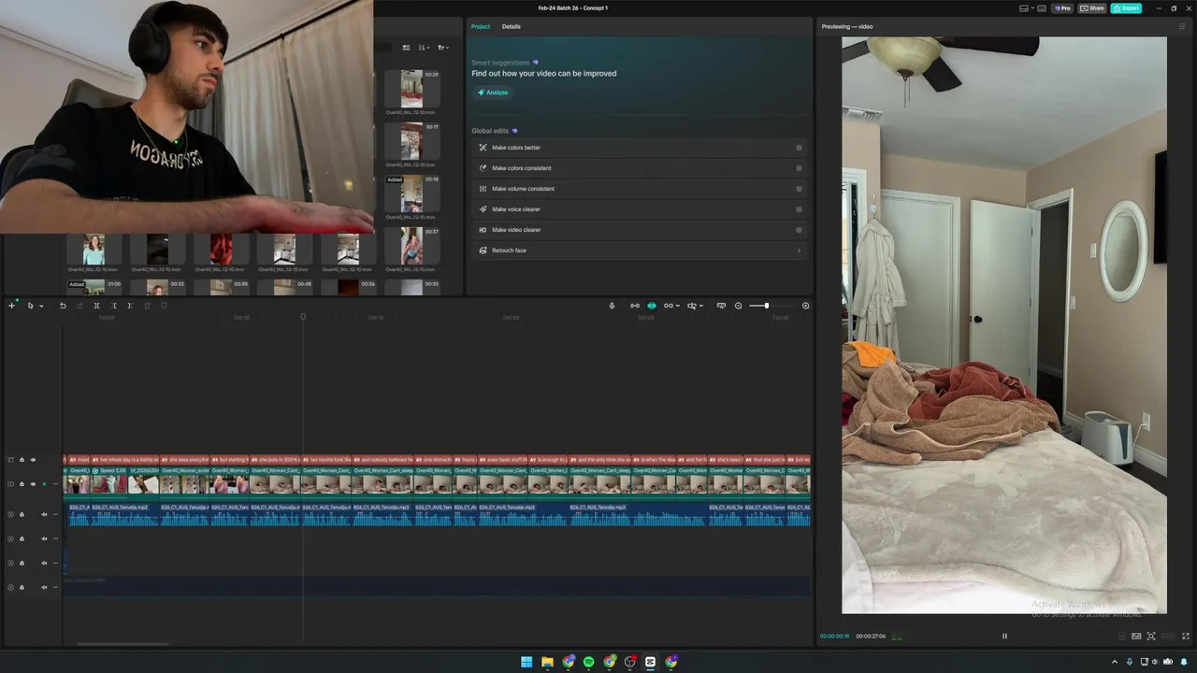Image resolution: width=1197 pixels, height=673 pixels.
Task: Click the keyboard shortcuts icon in title bar
Action: pyautogui.click(x=1044, y=8)
